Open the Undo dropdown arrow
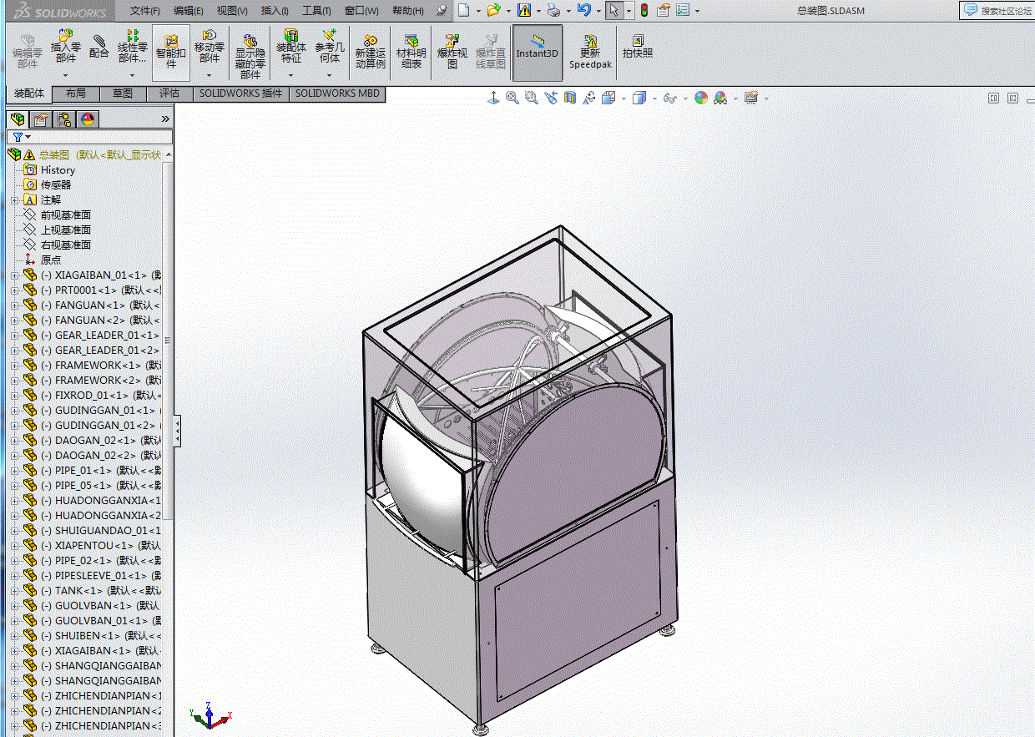Screen dimensions: 1035x737 [598, 11]
